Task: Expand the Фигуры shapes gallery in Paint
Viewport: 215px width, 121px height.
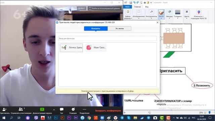Action: [169, 14]
